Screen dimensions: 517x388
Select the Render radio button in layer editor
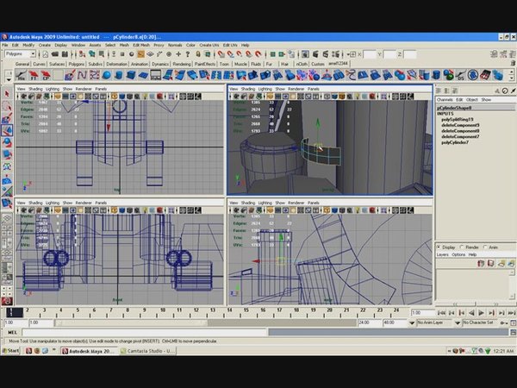click(463, 247)
